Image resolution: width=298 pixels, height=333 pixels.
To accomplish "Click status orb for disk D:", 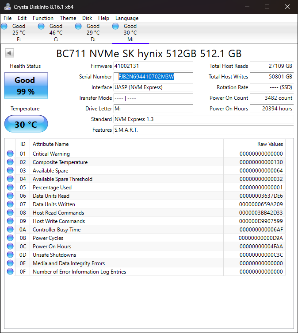I will (78, 26).
